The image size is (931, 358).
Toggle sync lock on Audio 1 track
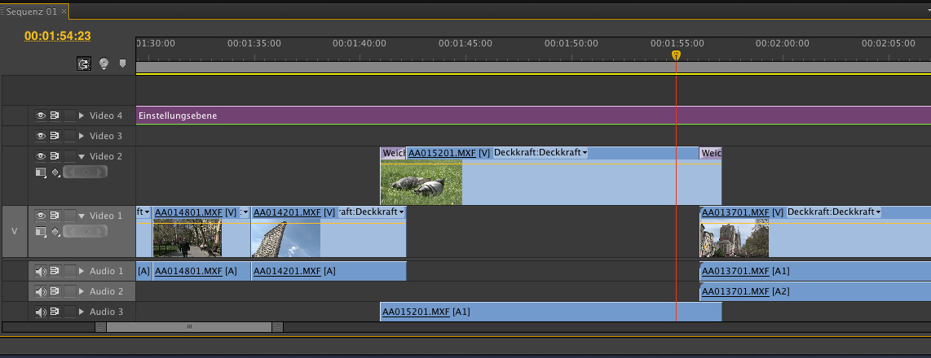point(55,271)
